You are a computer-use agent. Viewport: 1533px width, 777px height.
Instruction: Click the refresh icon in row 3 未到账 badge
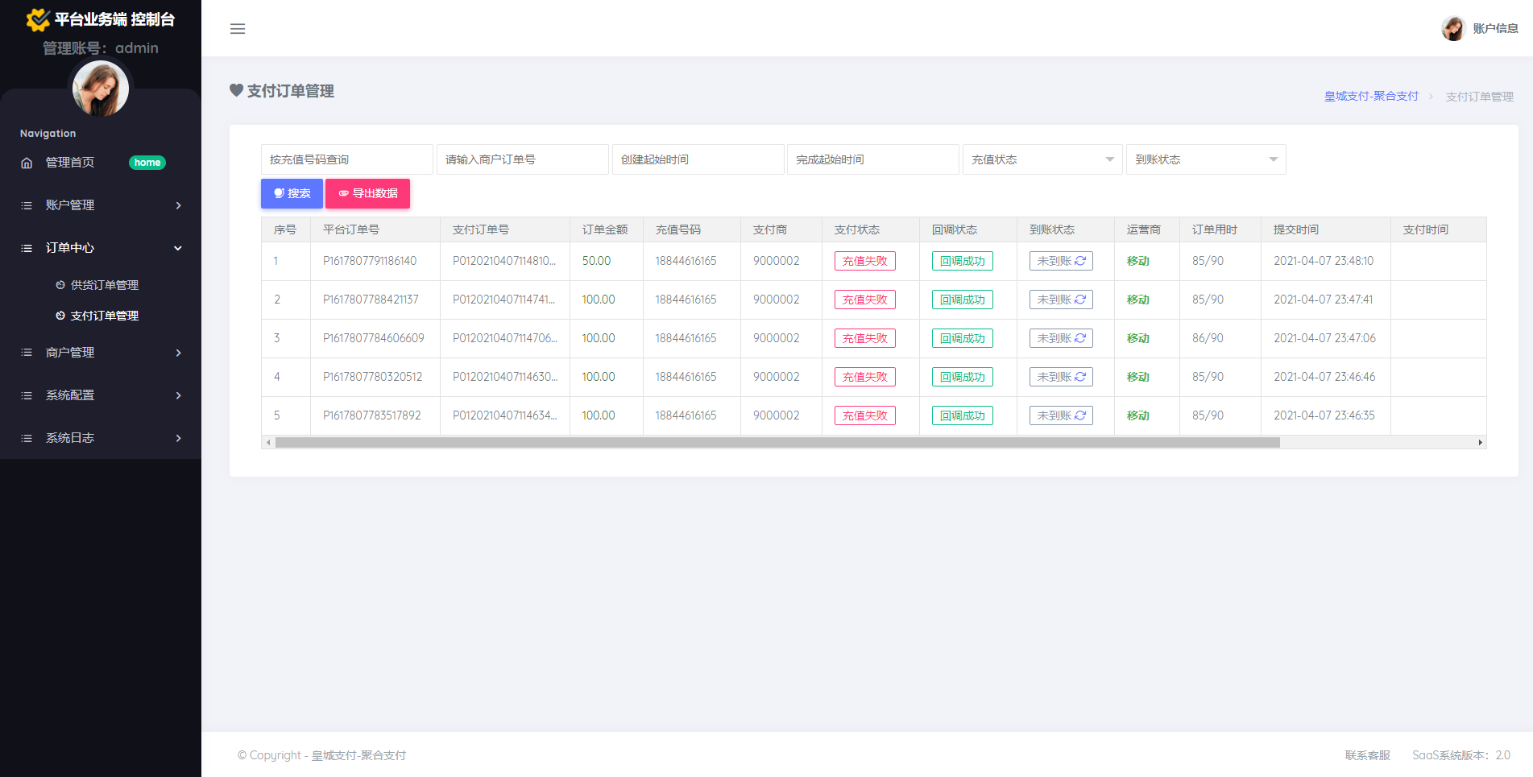point(1079,338)
